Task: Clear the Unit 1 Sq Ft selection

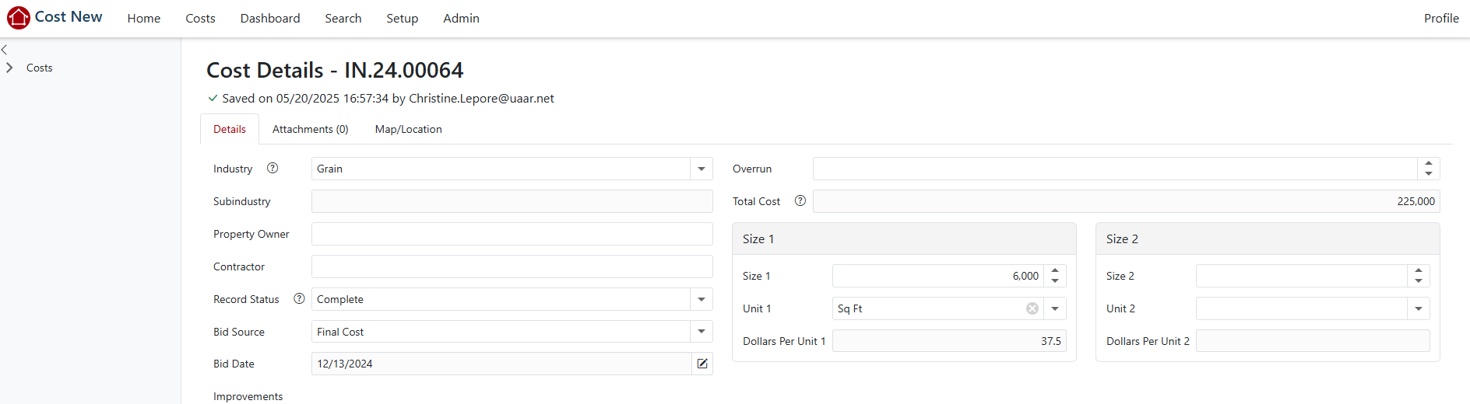Action: [x=1032, y=308]
